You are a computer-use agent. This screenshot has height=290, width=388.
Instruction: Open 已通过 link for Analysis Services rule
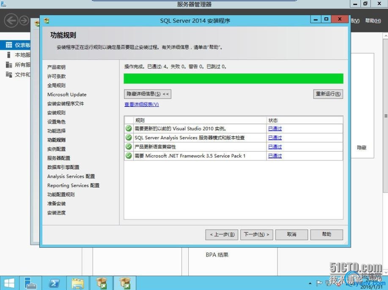[275, 138]
